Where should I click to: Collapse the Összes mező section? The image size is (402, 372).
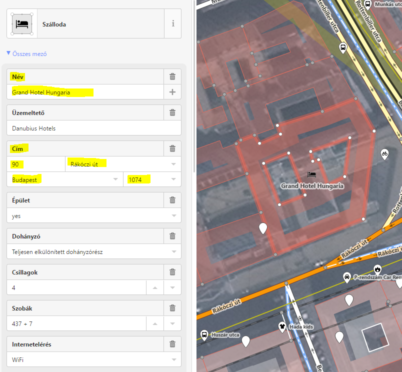click(26, 54)
